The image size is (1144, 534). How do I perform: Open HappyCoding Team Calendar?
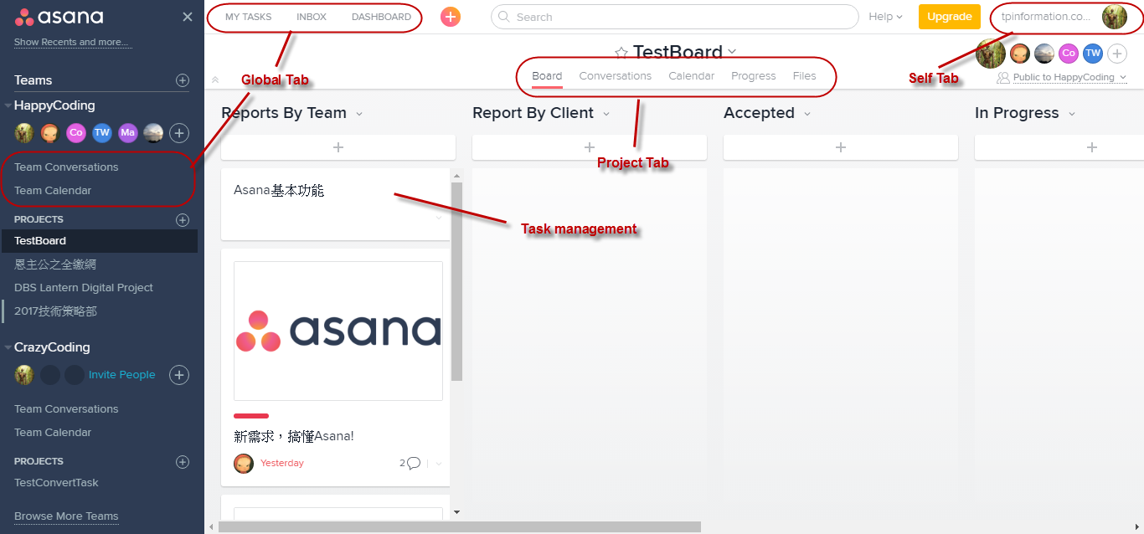click(53, 191)
